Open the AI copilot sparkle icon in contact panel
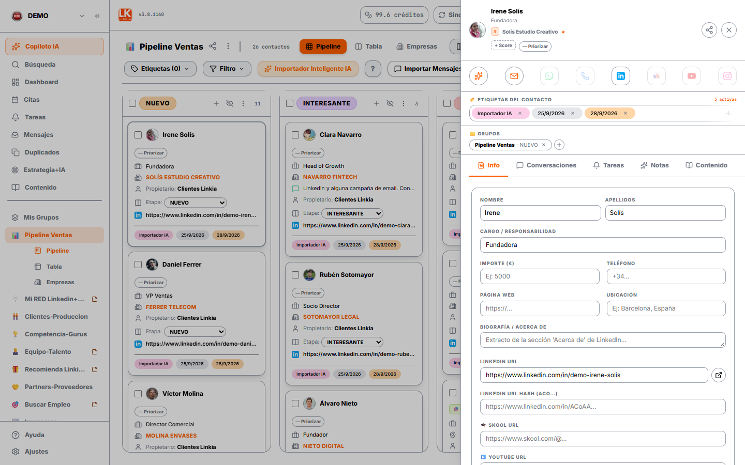 click(x=479, y=76)
